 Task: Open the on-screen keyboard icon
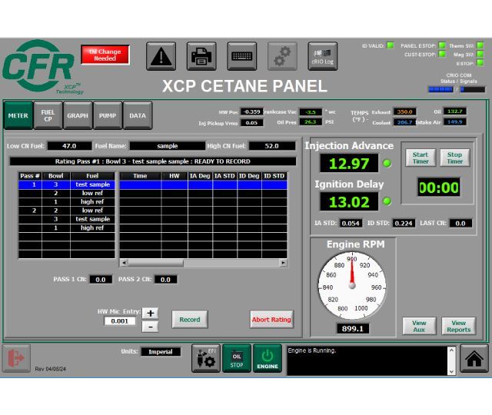[242, 56]
